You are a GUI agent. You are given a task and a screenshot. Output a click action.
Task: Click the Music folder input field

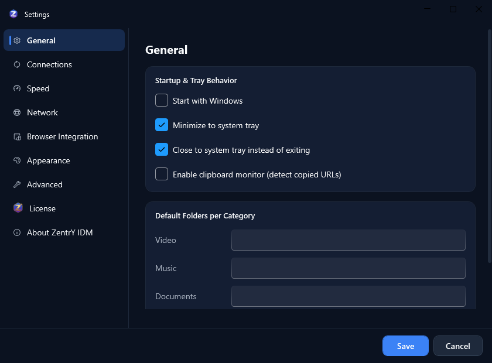click(x=348, y=268)
